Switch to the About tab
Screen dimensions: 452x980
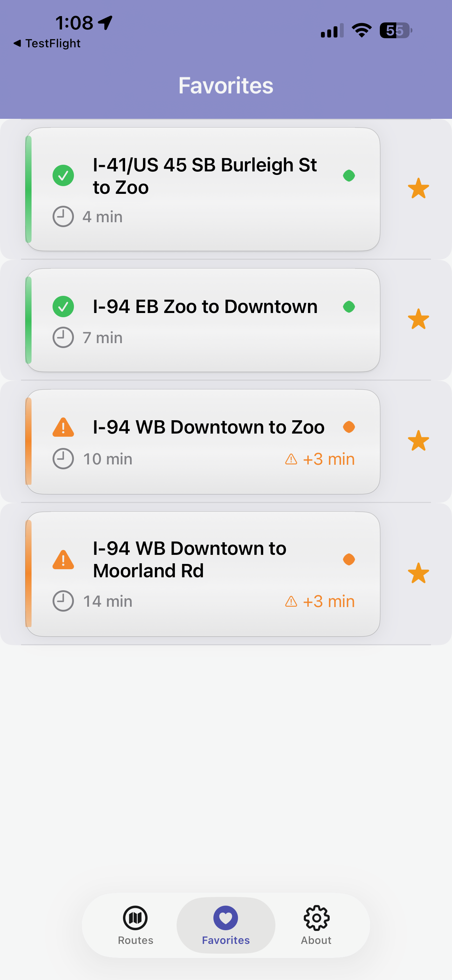[316, 925]
